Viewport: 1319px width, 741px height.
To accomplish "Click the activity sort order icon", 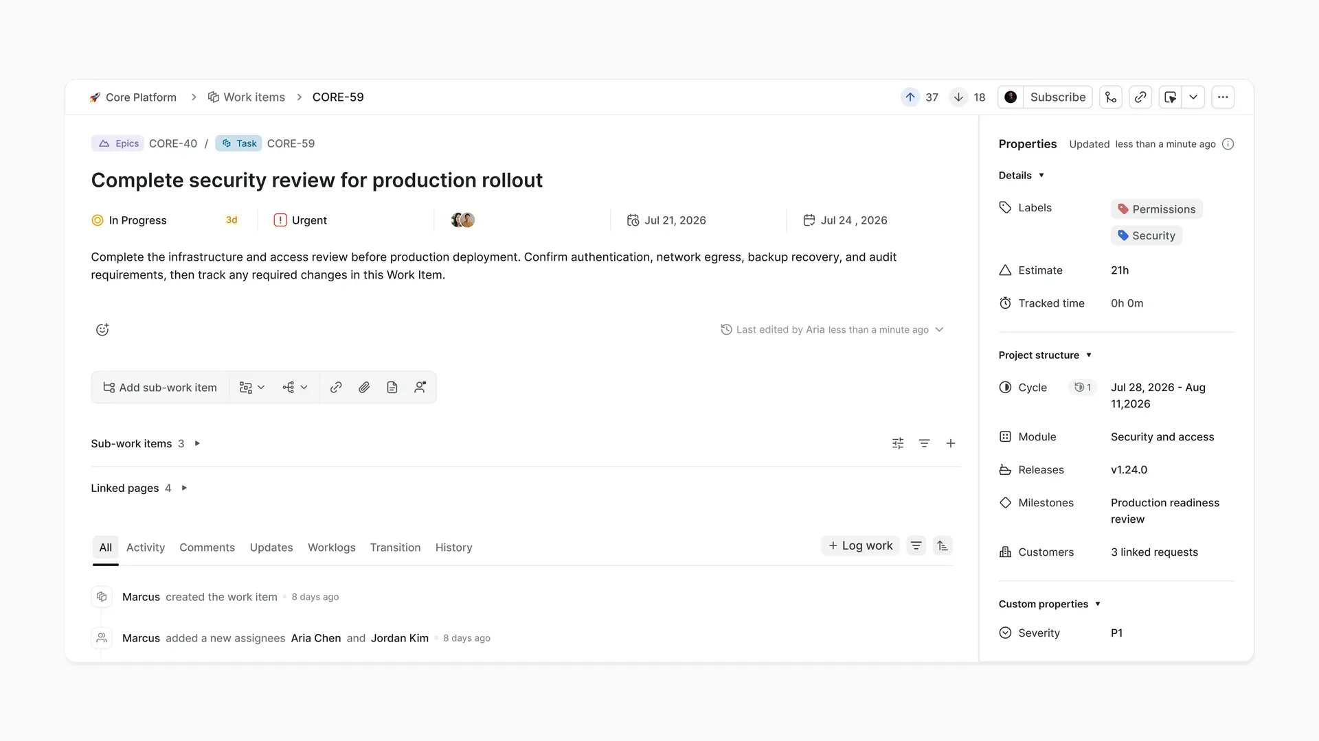I will click(943, 546).
